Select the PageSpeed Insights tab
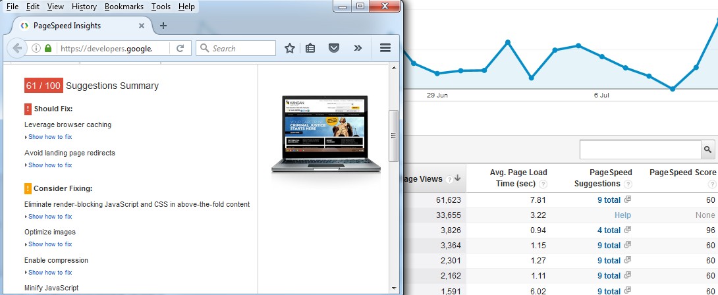Viewport: 718px width, 295px height. click(79, 26)
